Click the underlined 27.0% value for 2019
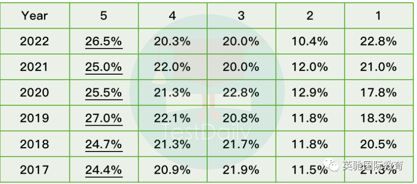 point(104,118)
